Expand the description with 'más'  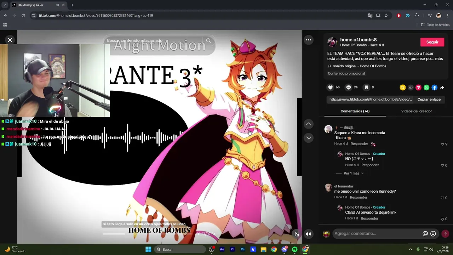pyautogui.click(x=439, y=59)
